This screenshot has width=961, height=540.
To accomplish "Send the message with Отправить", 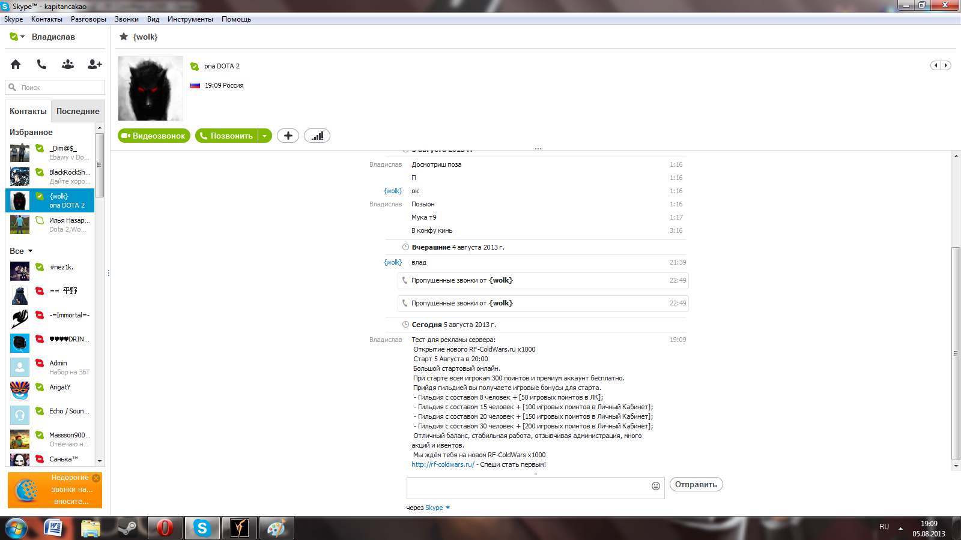I will tap(696, 484).
